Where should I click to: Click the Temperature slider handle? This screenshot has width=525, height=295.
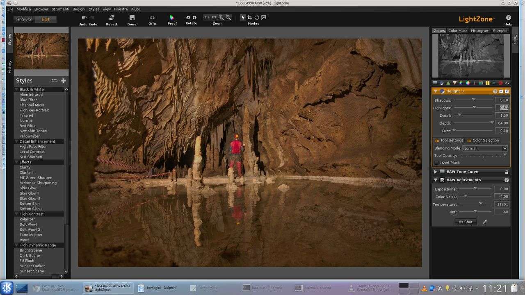click(x=481, y=203)
